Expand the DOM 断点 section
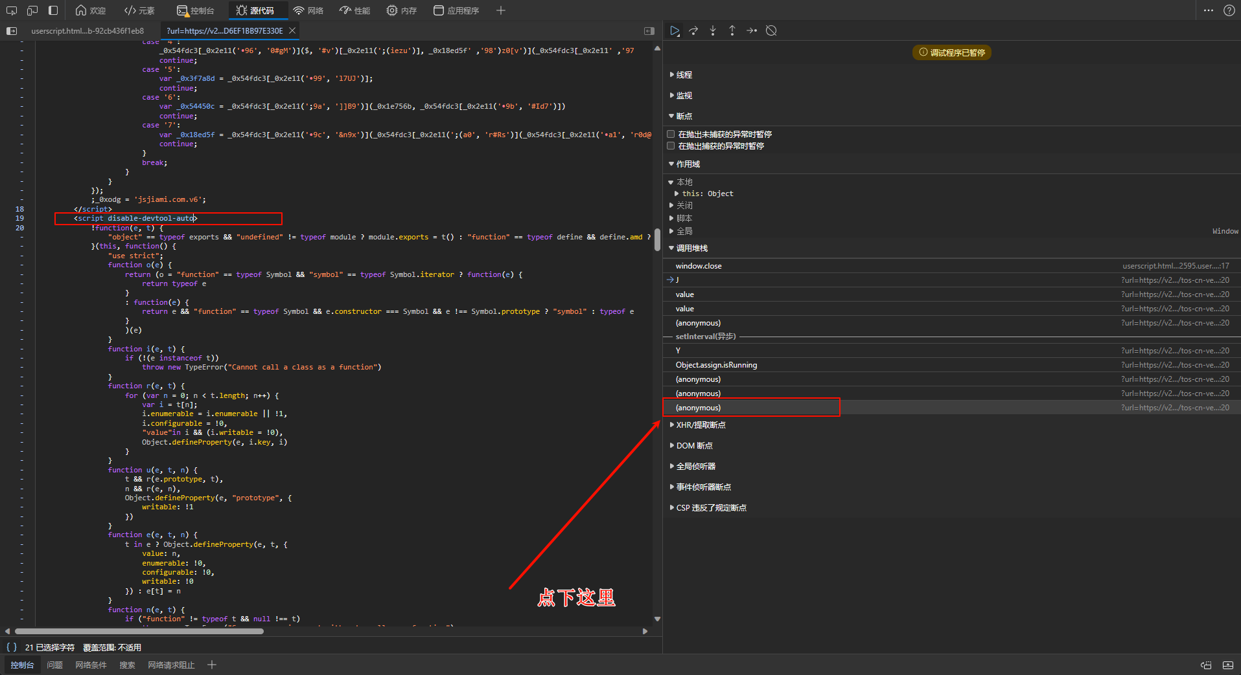The width and height of the screenshot is (1241, 675). 691,446
